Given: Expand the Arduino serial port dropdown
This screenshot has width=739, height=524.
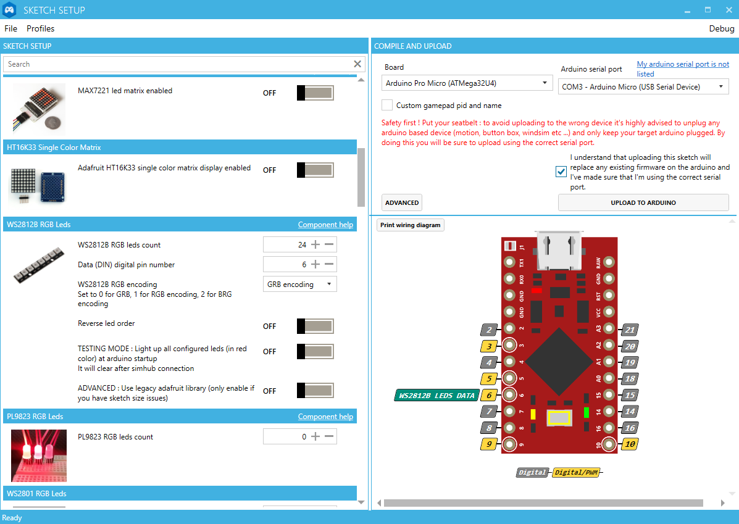Looking at the screenshot, I should 644,87.
